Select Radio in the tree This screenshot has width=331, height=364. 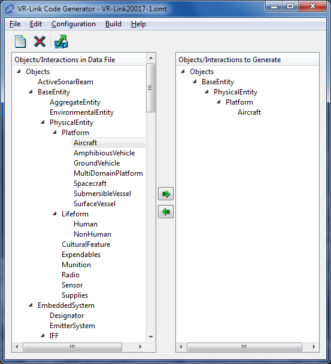(71, 275)
